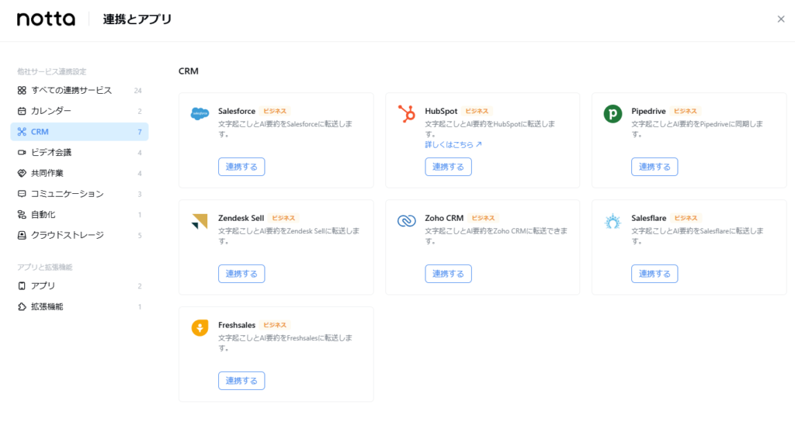Image resolution: width=795 pixels, height=425 pixels.
Task: Click 連携する for Pipedrive
Action: 654,167
